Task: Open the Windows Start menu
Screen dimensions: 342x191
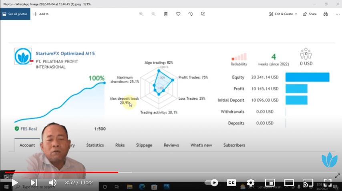Action: (6, 187)
